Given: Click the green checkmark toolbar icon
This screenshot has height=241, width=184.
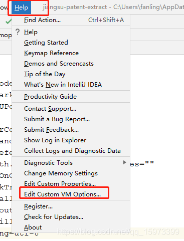Looking at the screenshot, I should point(9,22).
